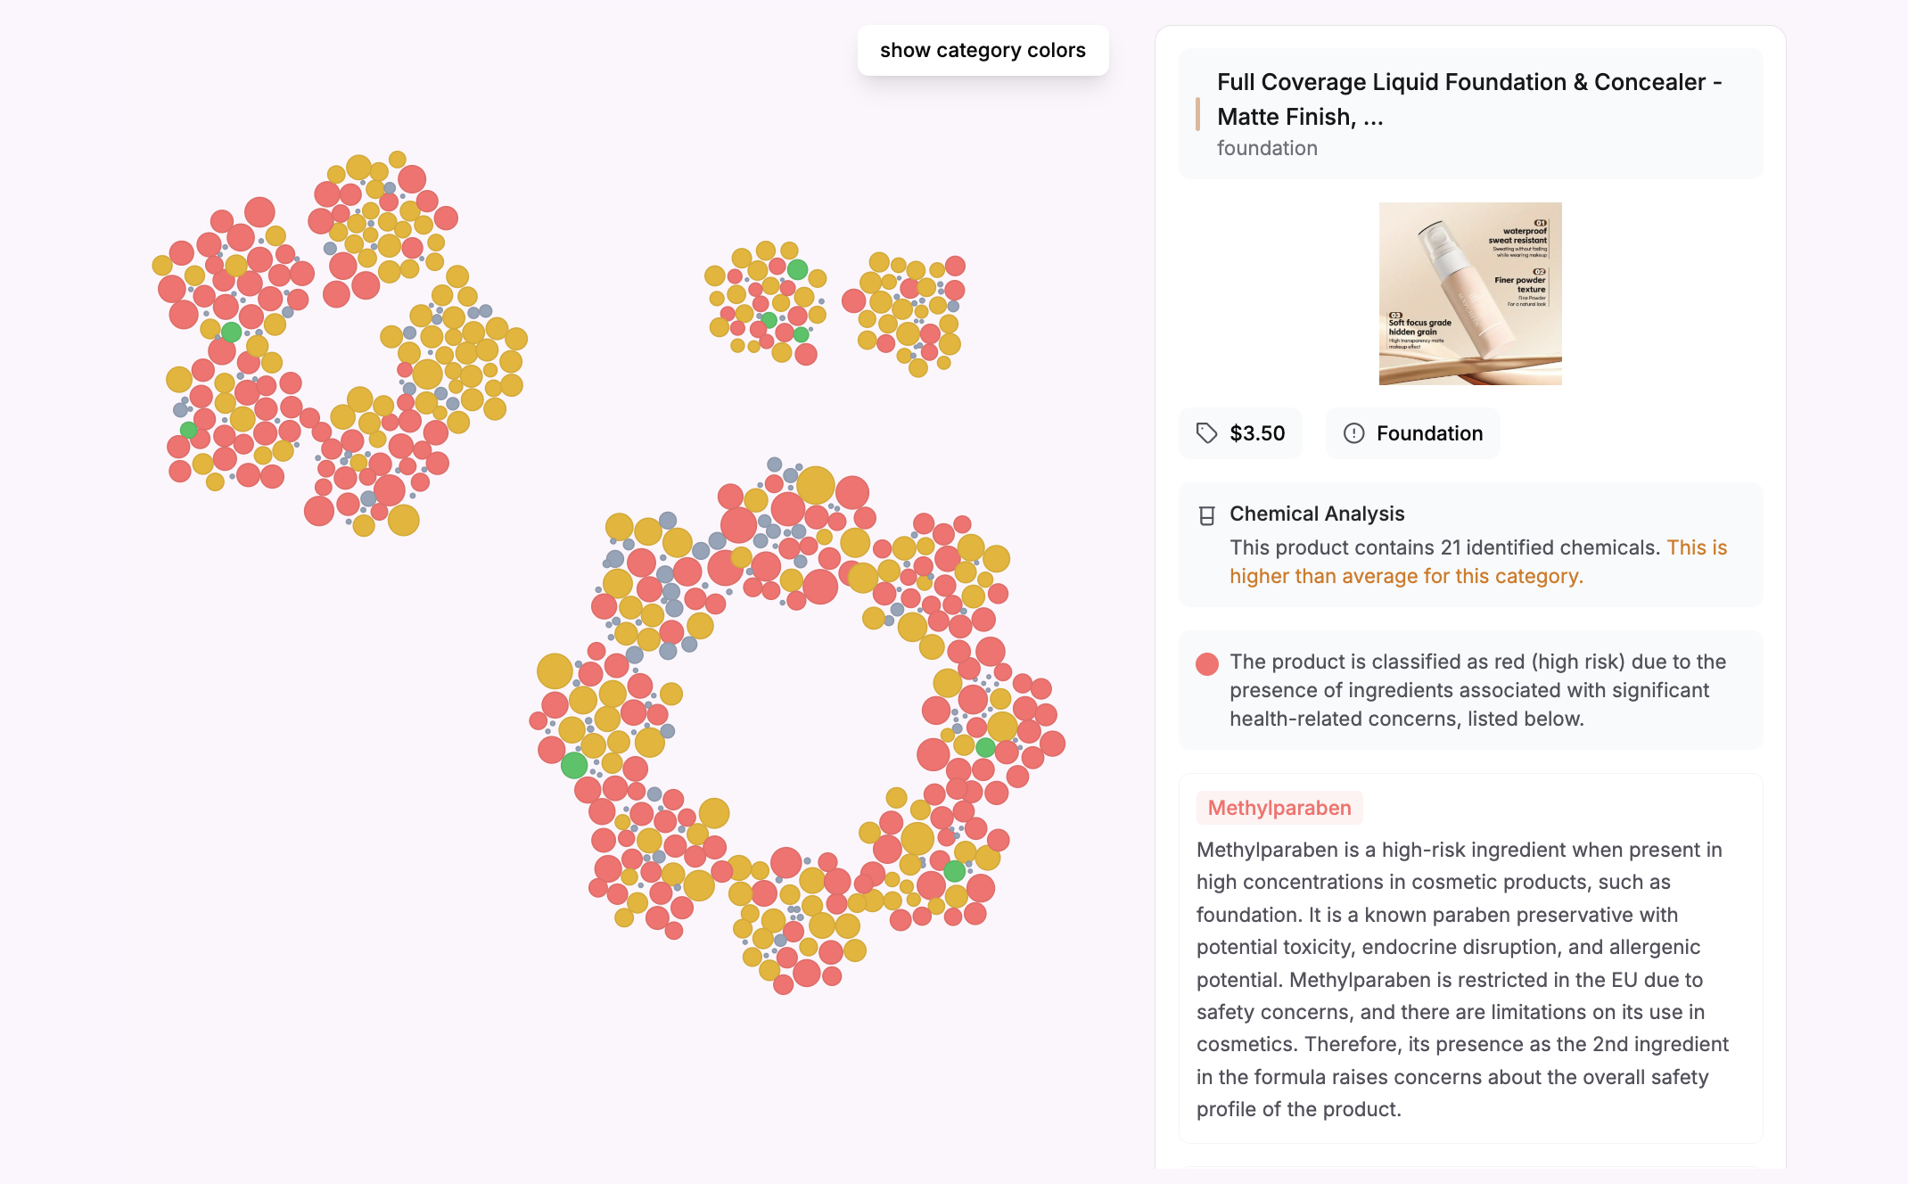Select the largest green bubble in the small middle cluster
This screenshot has width=1908, height=1184.
coord(797,269)
